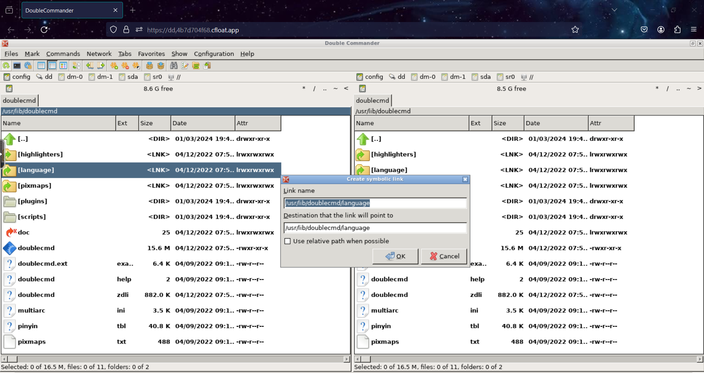The height and width of the screenshot is (373, 704).
Task: Open the Tabs menu
Action: pos(124,54)
